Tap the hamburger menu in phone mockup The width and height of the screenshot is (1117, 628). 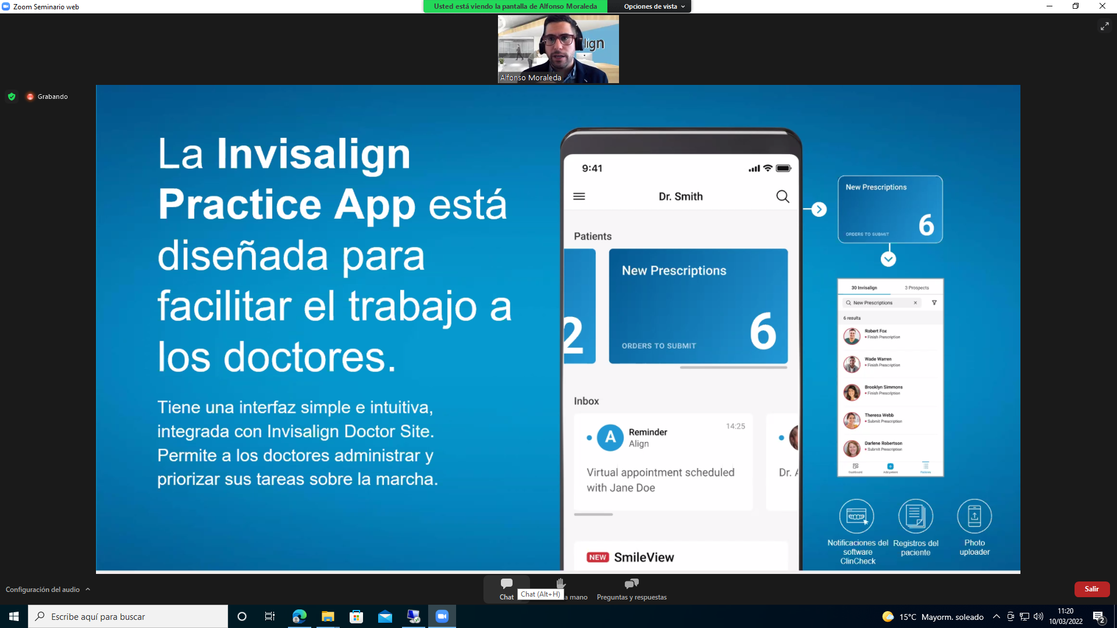click(x=579, y=197)
